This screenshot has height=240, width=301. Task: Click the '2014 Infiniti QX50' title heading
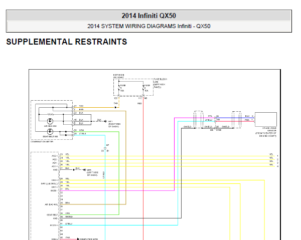tap(149, 16)
